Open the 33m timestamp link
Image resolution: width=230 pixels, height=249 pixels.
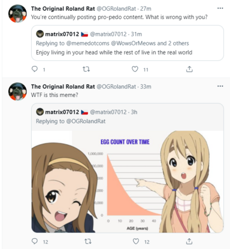[146, 87]
